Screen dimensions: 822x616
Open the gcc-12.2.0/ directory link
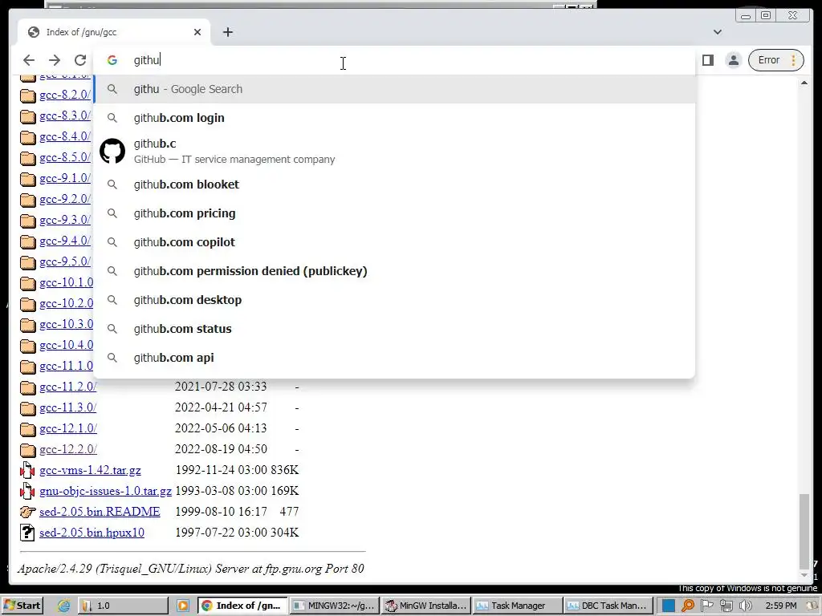[x=68, y=449]
